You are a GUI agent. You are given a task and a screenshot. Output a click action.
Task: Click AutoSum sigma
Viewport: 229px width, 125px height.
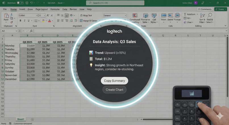tap(190, 14)
